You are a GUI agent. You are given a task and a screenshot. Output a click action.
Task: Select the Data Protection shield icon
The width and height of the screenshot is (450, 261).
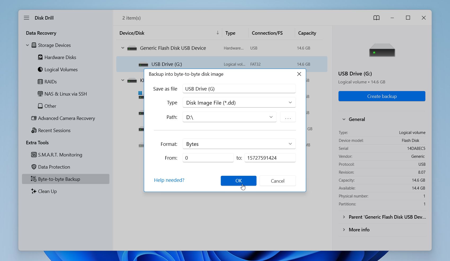pyautogui.click(x=33, y=167)
